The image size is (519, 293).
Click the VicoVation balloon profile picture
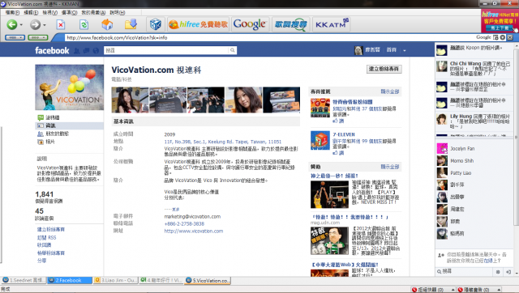point(69,87)
